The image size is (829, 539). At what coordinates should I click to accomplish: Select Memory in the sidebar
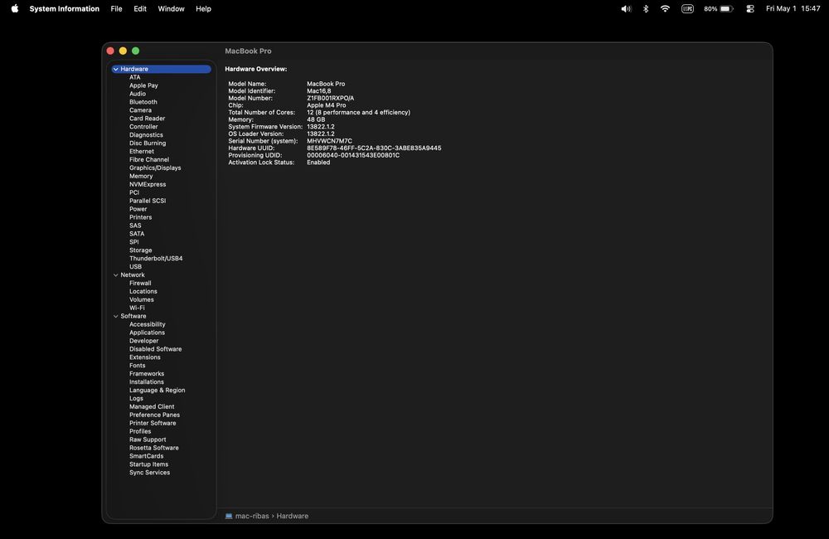pos(141,176)
